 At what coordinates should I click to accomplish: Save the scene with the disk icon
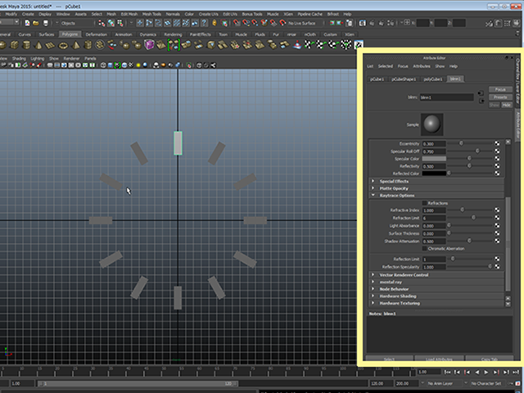pos(45,23)
